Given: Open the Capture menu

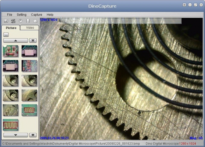Looking at the screenshot, I should 37,15.
